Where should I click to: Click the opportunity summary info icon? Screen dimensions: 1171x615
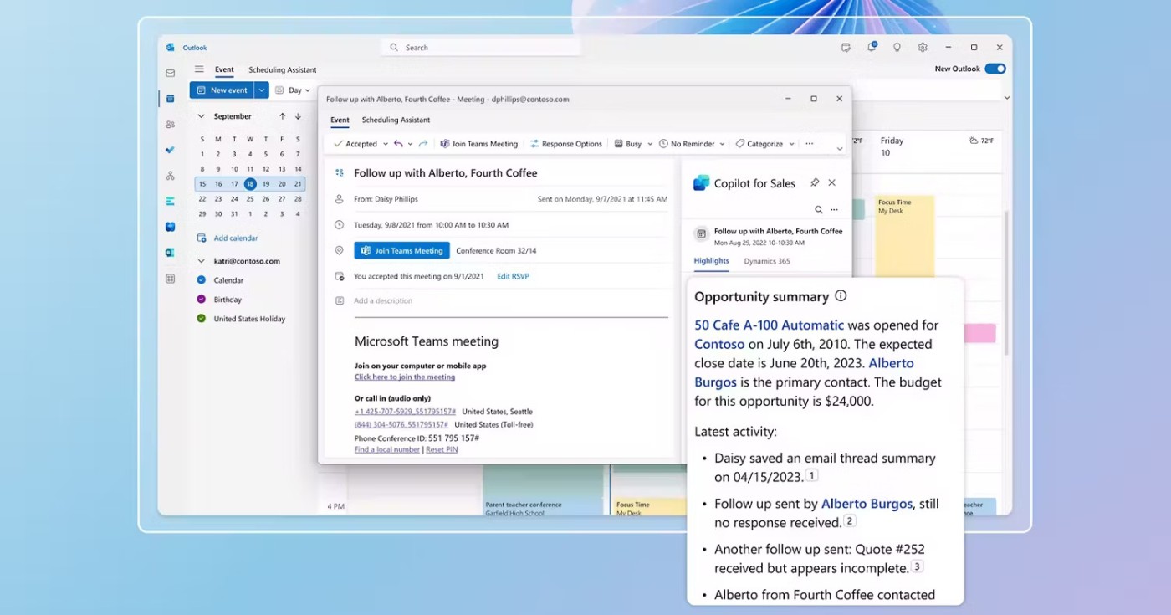click(x=841, y=296)
